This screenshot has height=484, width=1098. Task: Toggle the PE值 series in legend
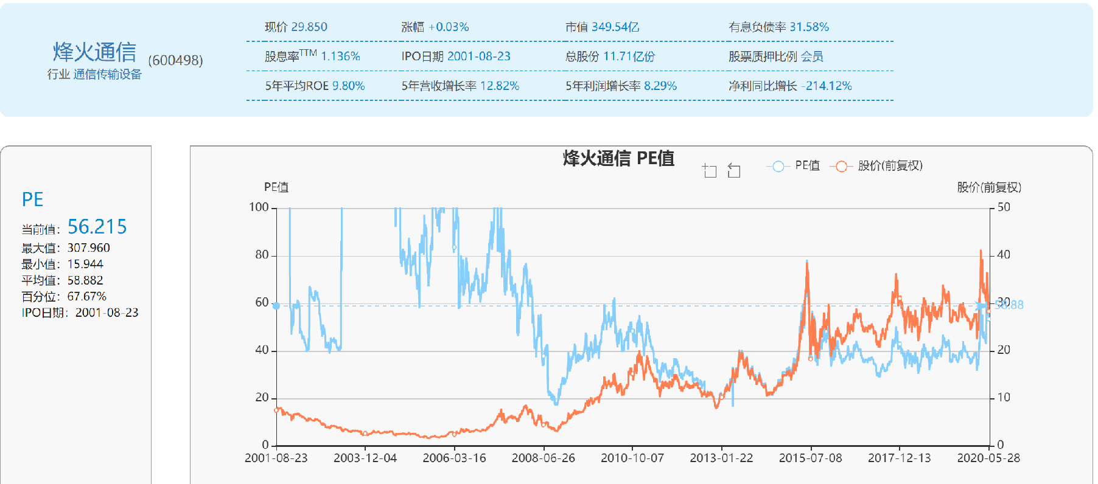(x=793, y=166)
